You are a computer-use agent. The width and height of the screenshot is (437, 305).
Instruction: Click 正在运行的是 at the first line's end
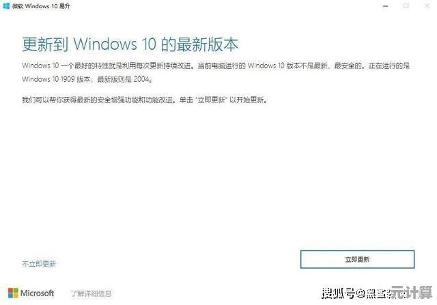point(389,66)
